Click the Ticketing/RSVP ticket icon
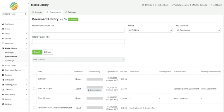 (3, 85)
